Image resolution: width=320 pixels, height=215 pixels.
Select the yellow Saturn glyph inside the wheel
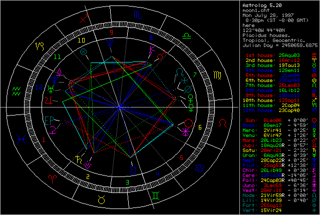coord(79,159)
